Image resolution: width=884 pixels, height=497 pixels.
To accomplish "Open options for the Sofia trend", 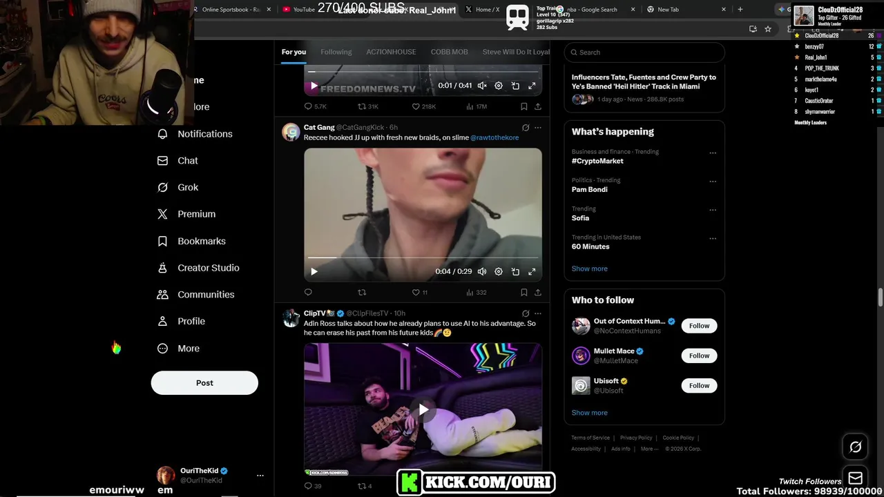I will click(713, 210).
